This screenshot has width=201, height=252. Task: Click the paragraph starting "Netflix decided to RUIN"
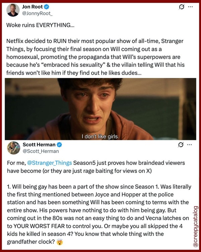[x=95, y=57]
